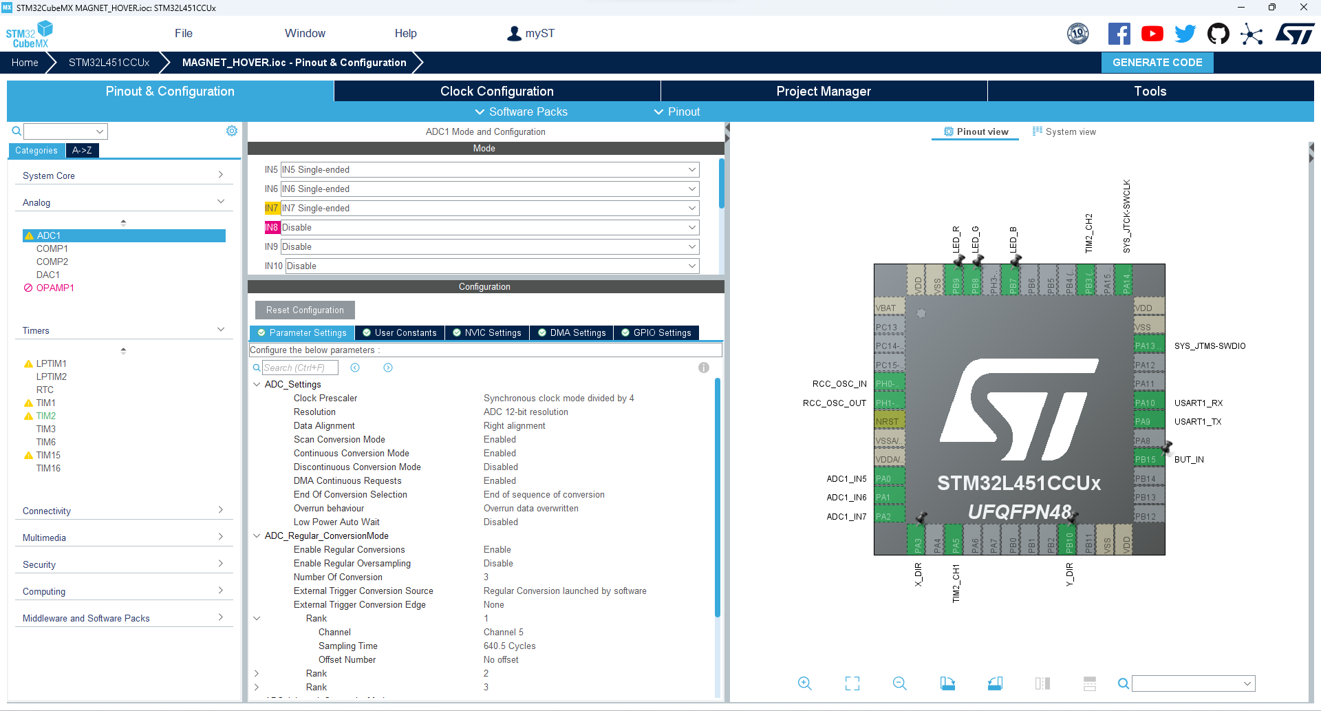Fit the chip to the view area

[x=852, y=683]
